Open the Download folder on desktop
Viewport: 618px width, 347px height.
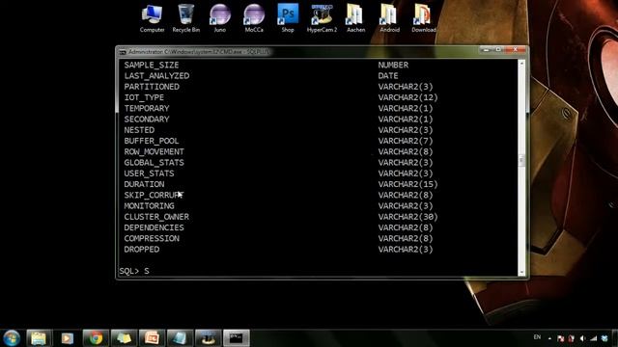424,18
